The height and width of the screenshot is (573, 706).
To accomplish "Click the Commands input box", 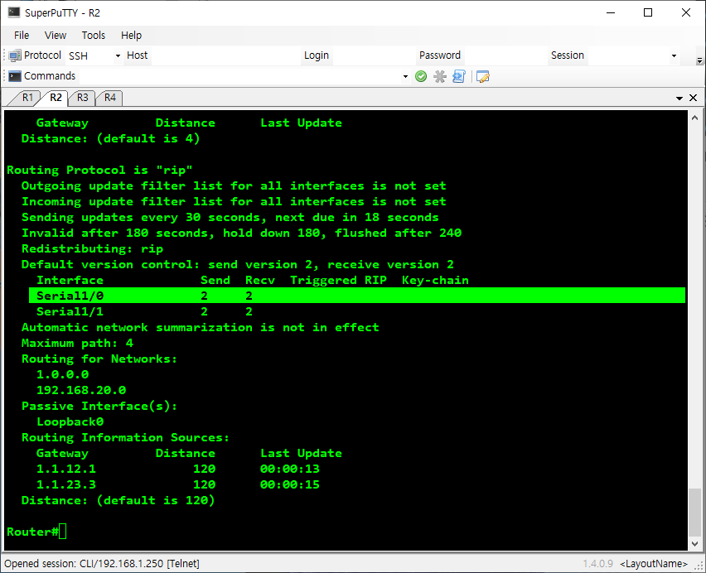I will click(240, 76).
